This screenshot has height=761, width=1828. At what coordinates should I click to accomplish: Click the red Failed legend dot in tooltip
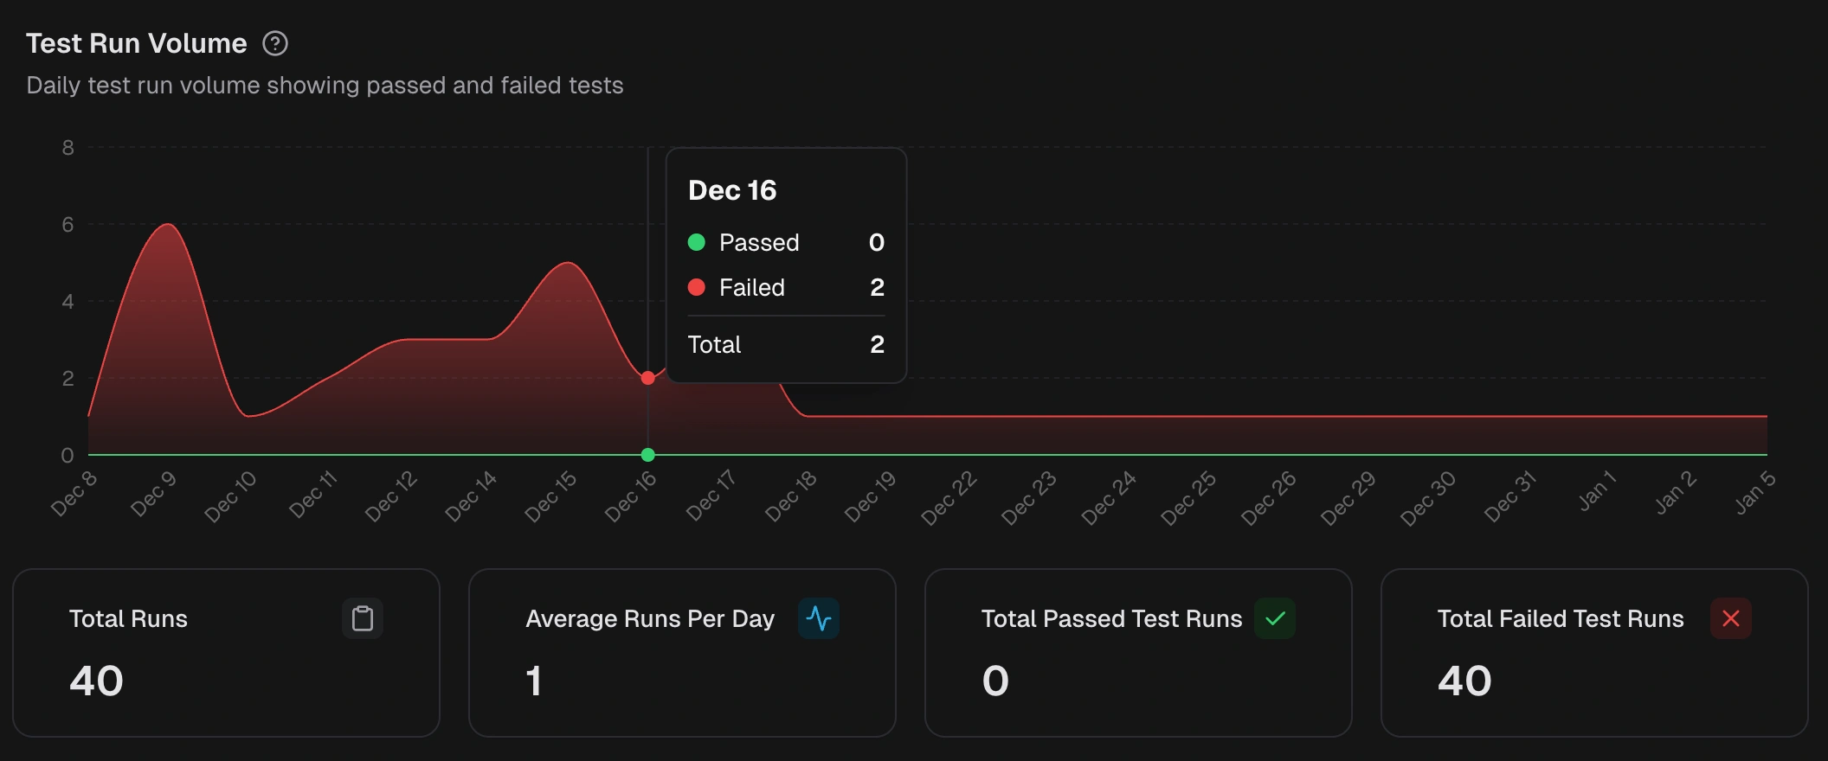point(697,287)
